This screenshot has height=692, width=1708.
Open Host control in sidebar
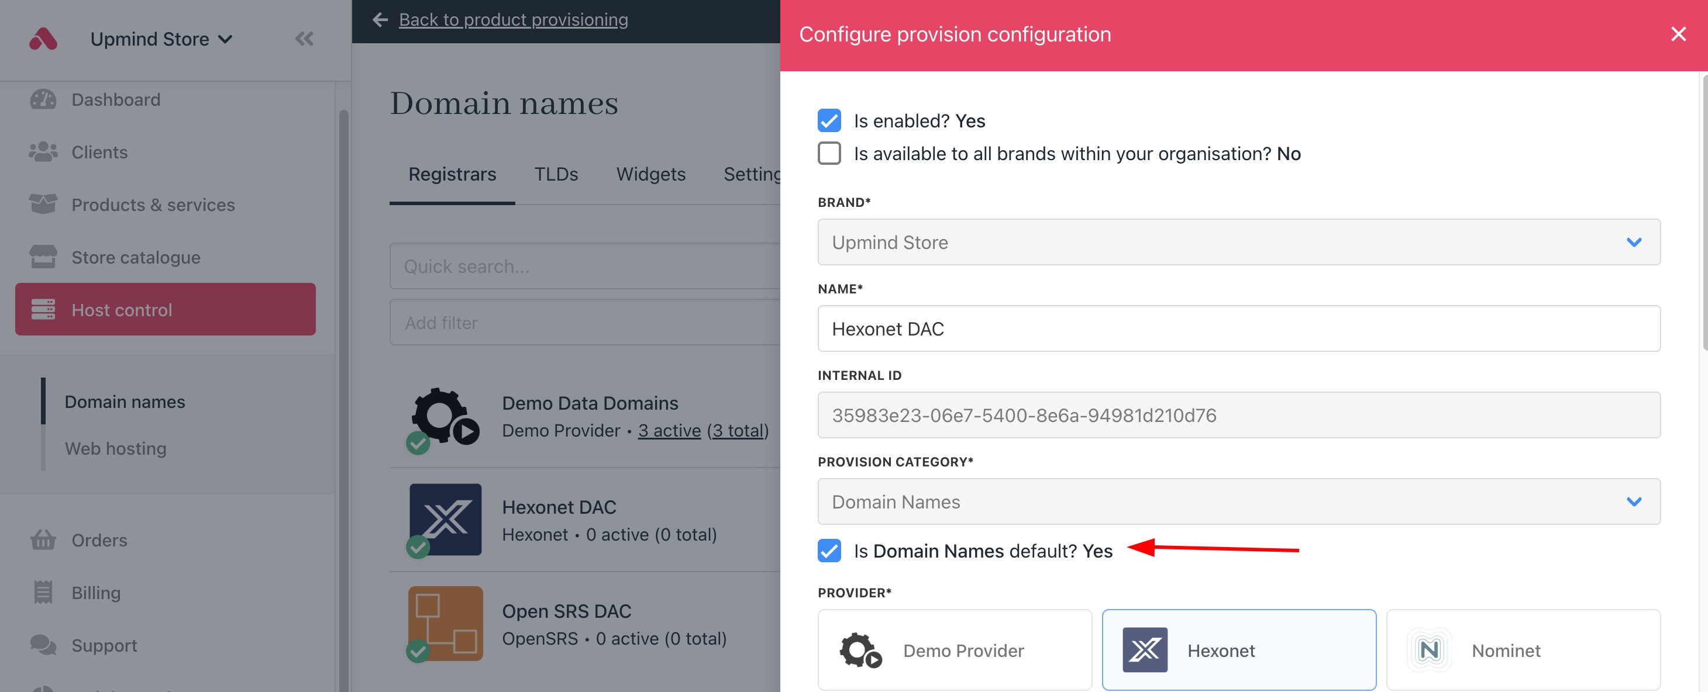pos(166,309)
